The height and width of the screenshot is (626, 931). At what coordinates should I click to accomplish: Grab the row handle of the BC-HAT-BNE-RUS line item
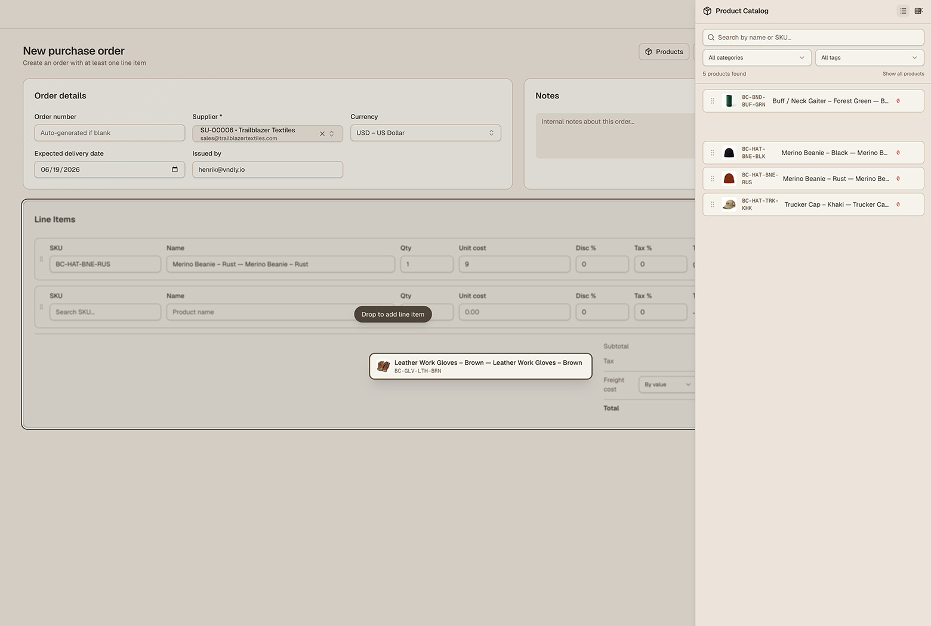41,259
